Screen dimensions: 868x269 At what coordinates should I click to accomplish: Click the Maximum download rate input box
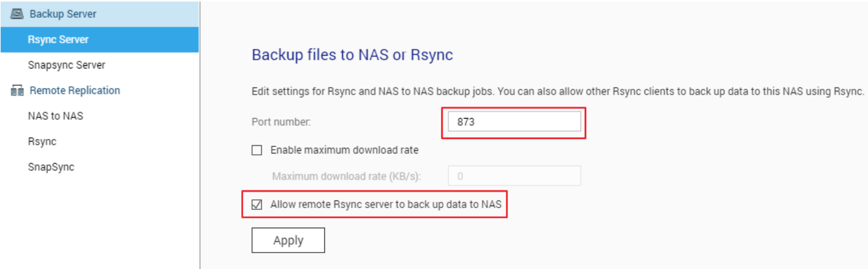click(x=514, y=176)
